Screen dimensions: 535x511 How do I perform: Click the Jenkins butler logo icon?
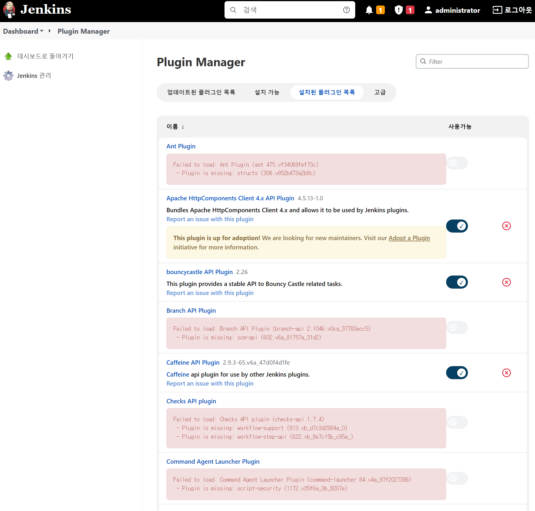9,10
